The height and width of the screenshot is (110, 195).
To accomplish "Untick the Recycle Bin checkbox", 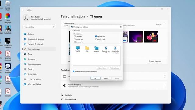I will (96, 36).
